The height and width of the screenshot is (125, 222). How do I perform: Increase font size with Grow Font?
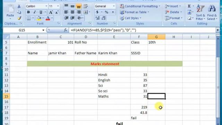51,12
